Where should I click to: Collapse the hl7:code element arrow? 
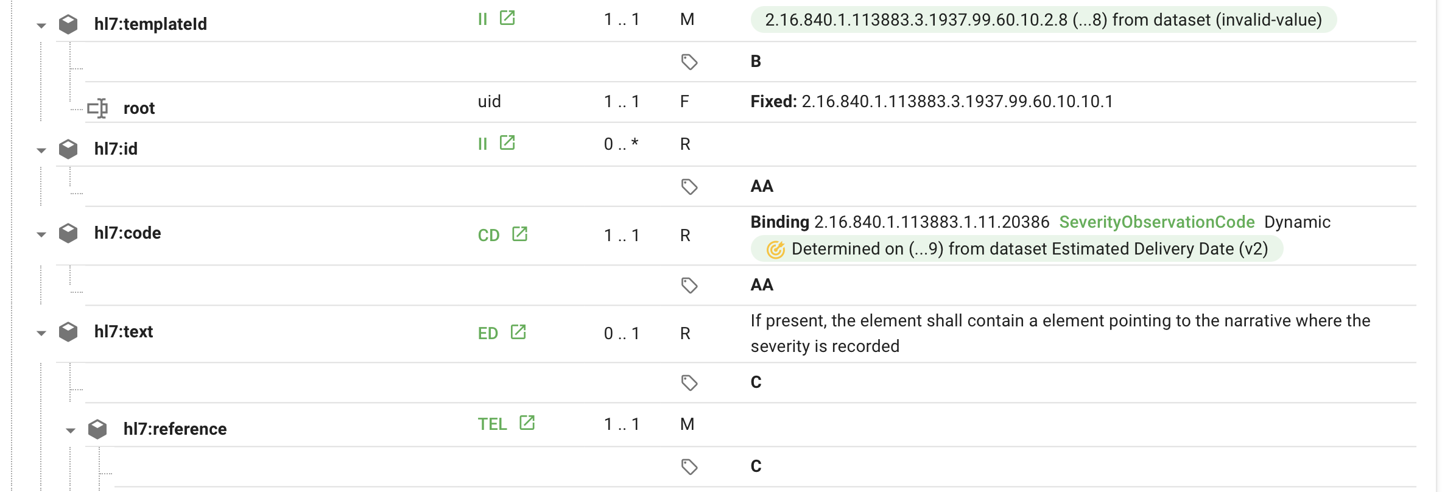point(41,234)
